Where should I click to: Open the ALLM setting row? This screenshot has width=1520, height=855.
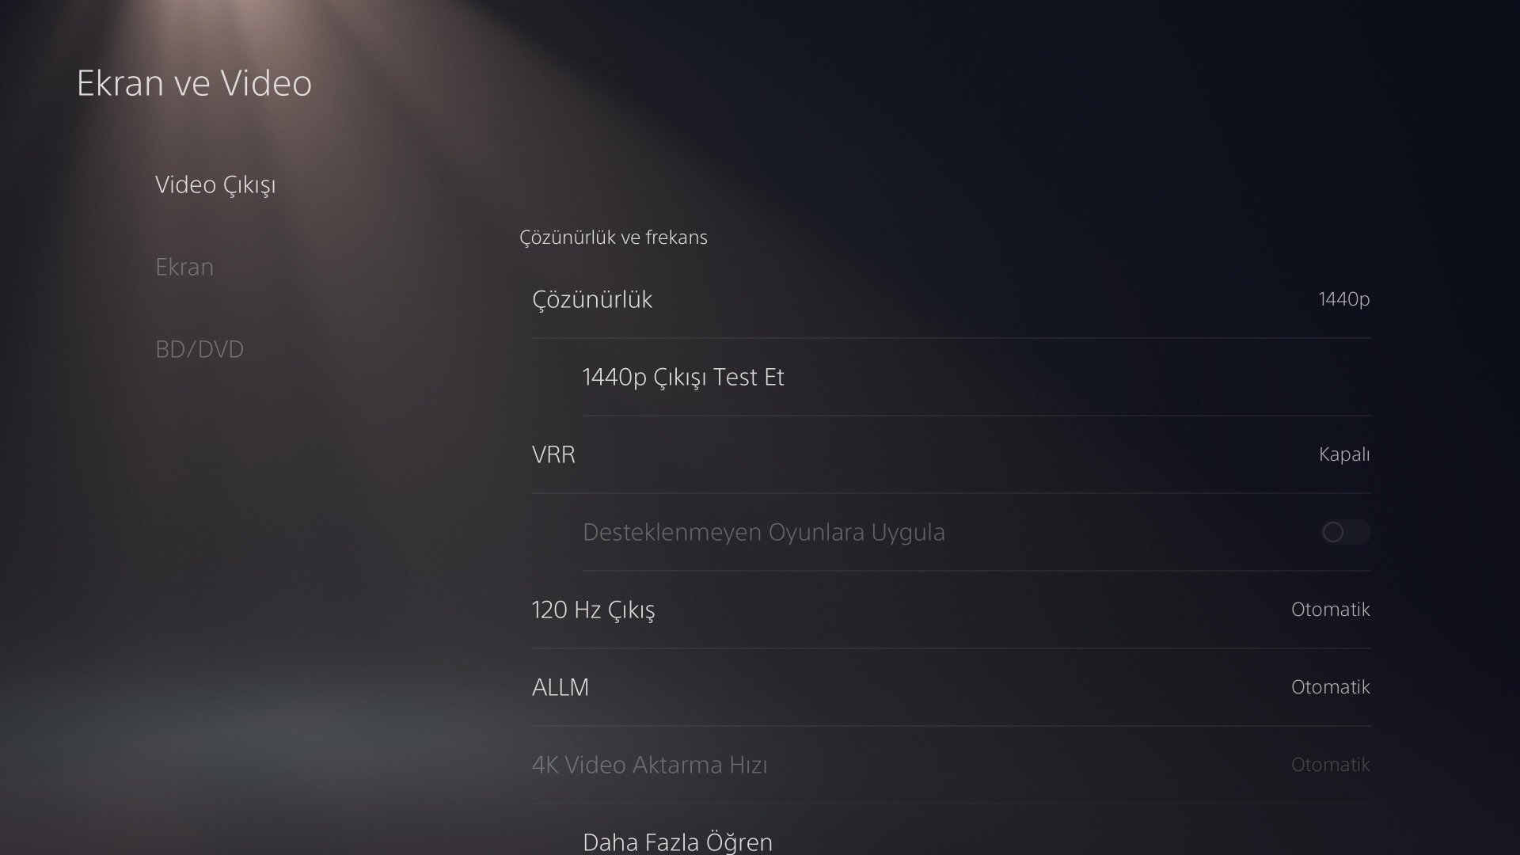click(951, 687)
